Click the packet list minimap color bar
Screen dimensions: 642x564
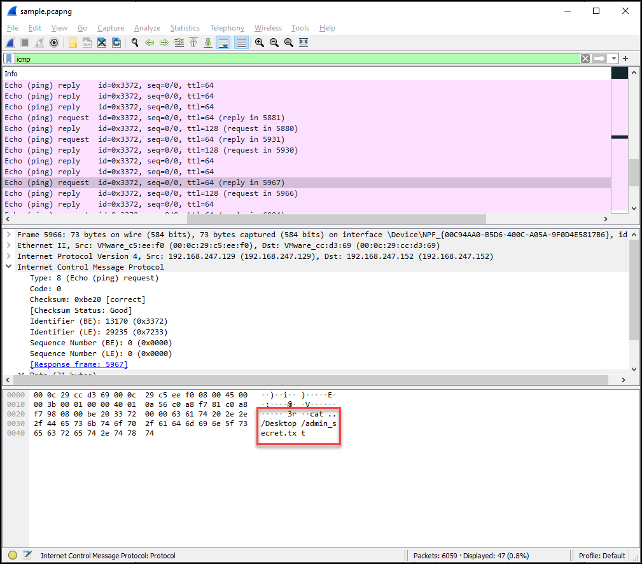click(619, 140)
